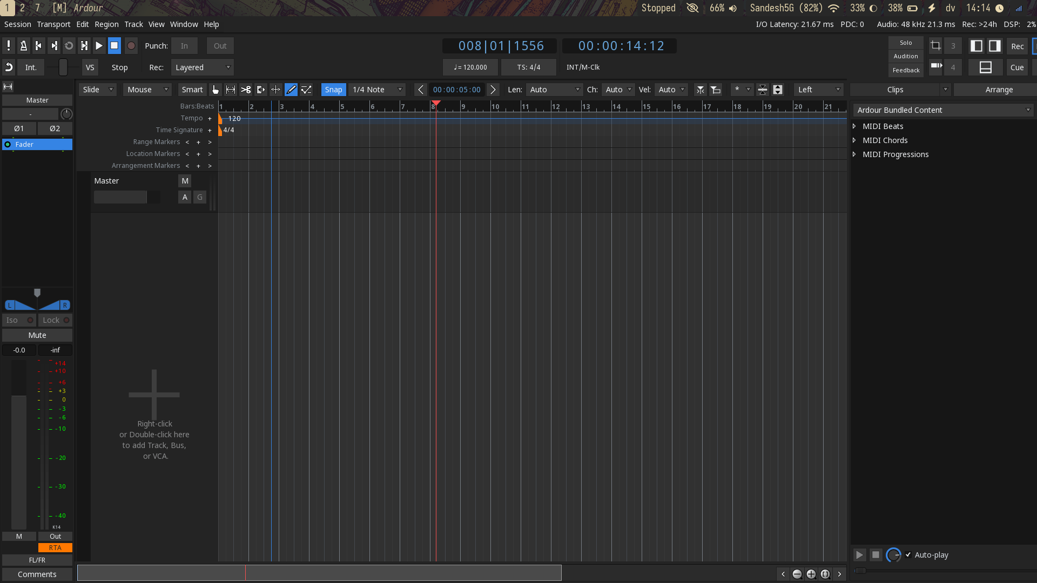Click the Mute button in mixer strip
1037x583 pixels.
tap(37, 335)
